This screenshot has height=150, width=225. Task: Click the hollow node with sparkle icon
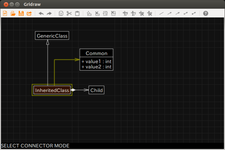click(x=125, y=13)
